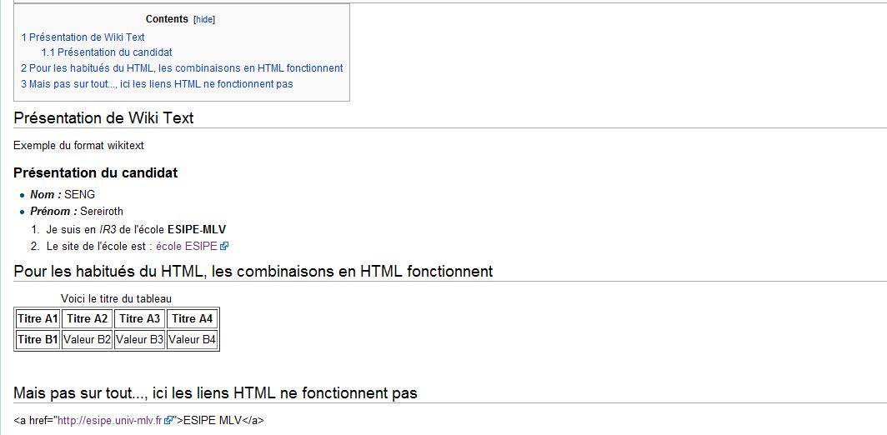Click the Titre A3 table header

(x=140, y=318)
